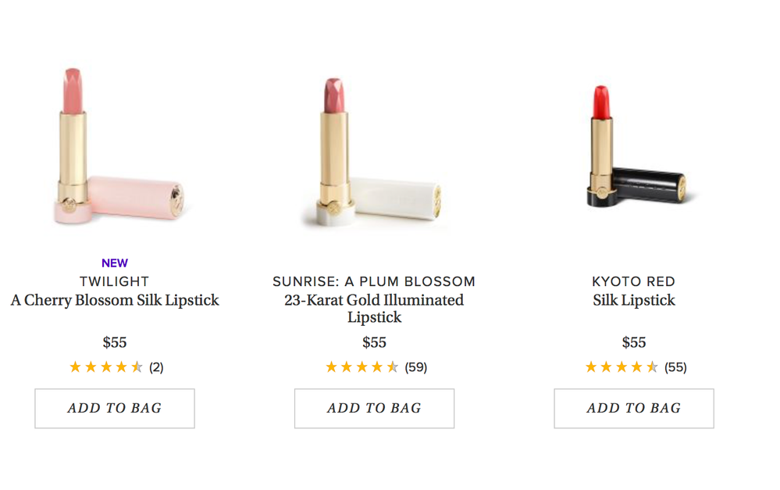Open the 2 reviews for Twilight
Screen dimensions: 780x490
pyautogui.click(x=156, y=367)
